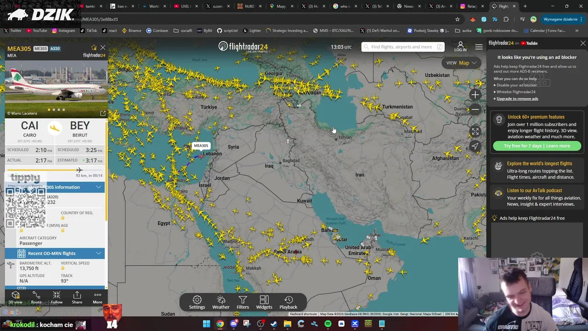
Task: Click the Follow aircraft button
Action: [x=57, y=297]
